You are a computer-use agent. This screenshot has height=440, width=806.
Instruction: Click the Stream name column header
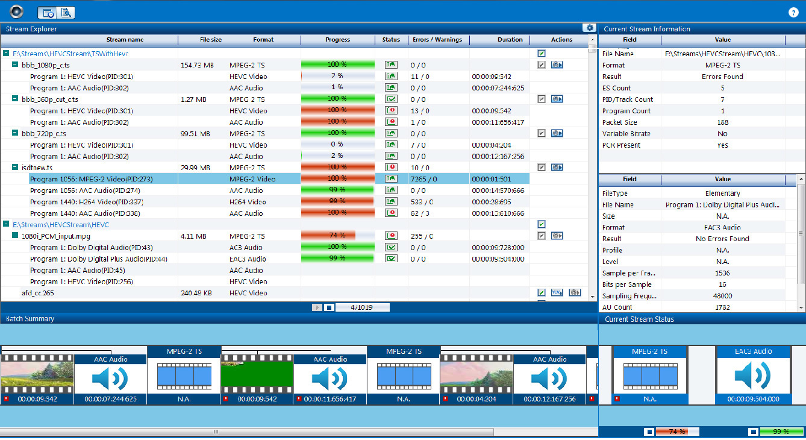coord(125,40)
